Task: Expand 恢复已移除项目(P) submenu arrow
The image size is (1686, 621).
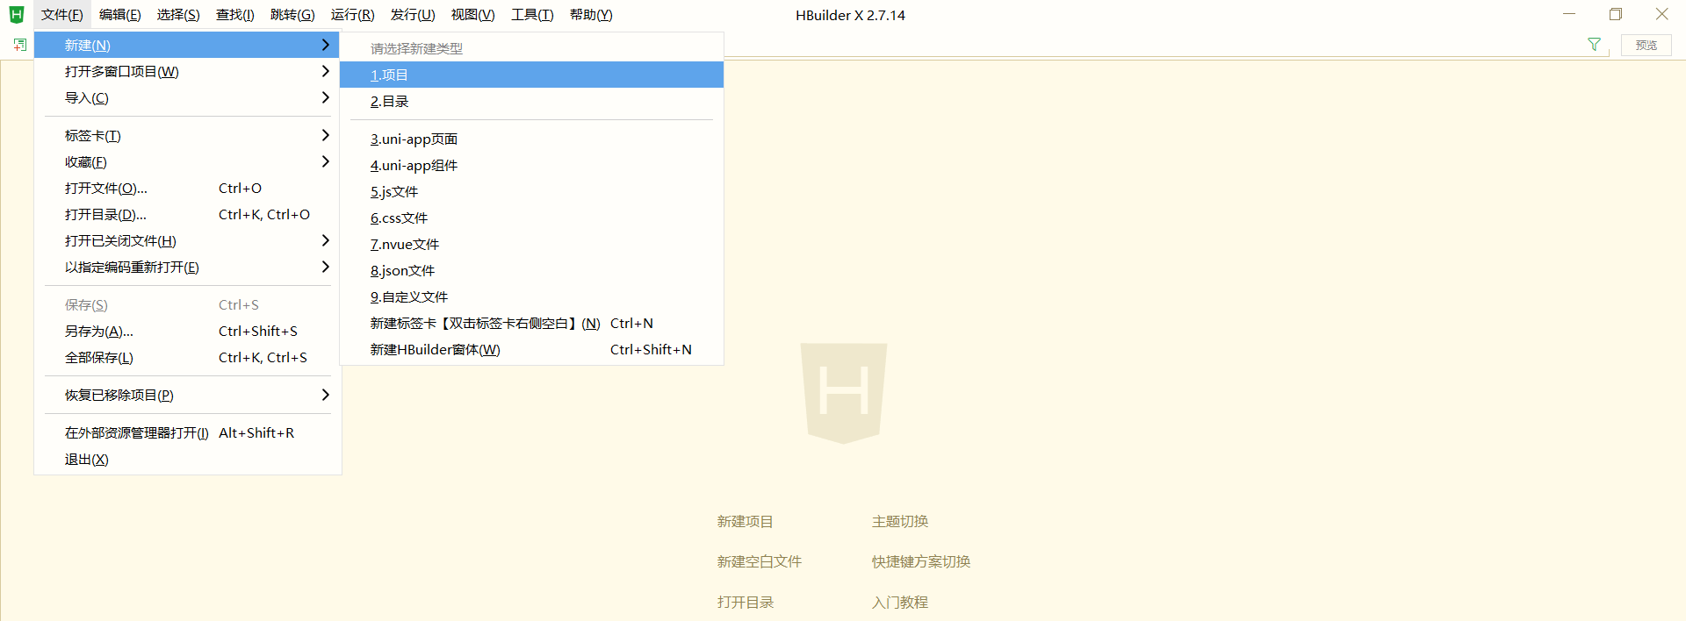Action: (x=325, y=395)
